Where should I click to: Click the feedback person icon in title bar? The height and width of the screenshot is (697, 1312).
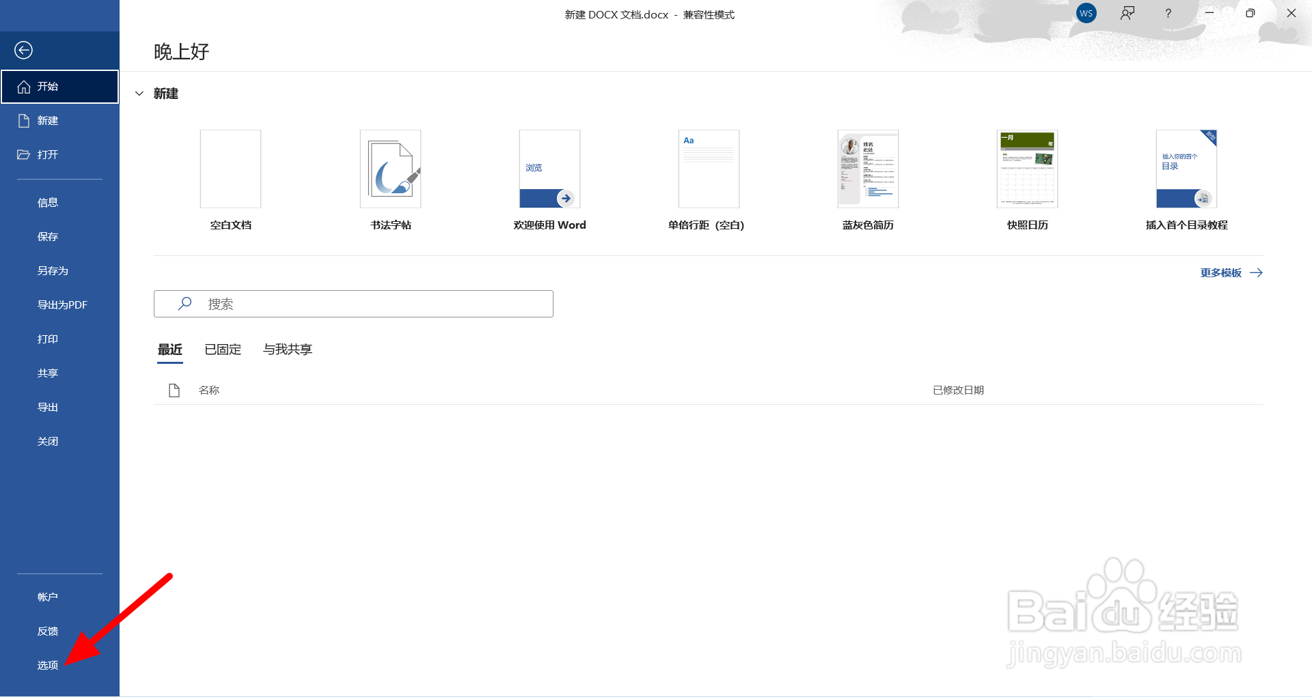coord(1127,14)
